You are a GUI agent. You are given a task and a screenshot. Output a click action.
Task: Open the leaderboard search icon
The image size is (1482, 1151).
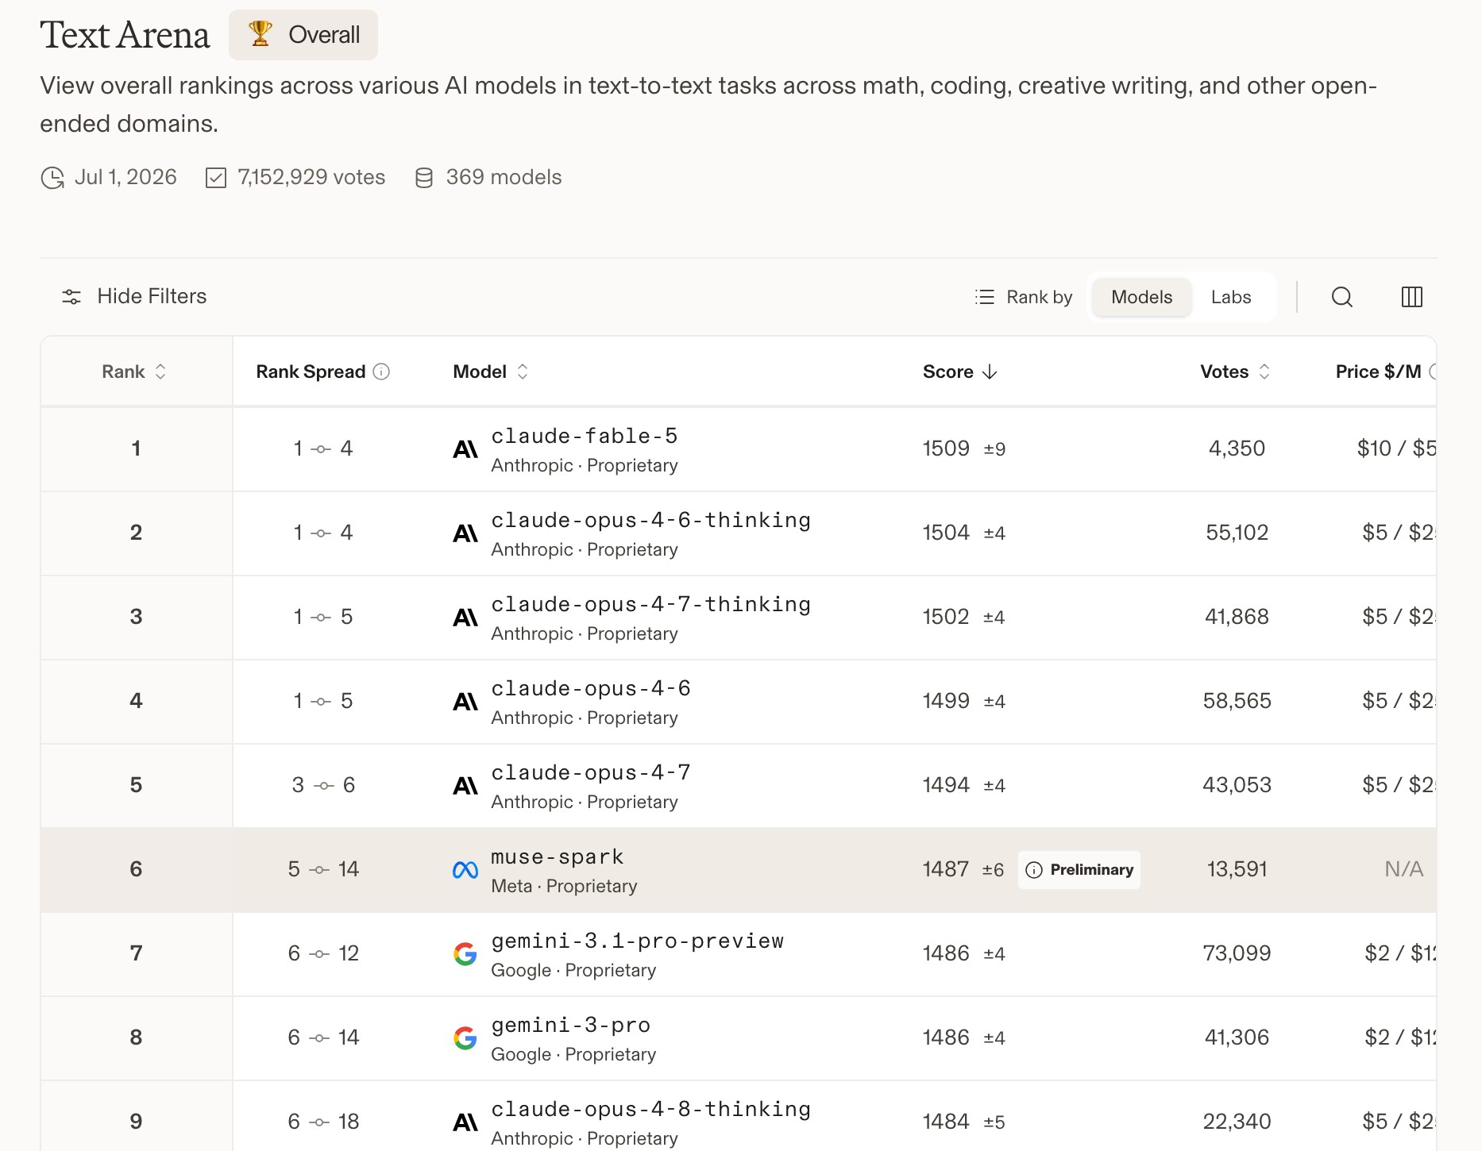(1342, 297)
